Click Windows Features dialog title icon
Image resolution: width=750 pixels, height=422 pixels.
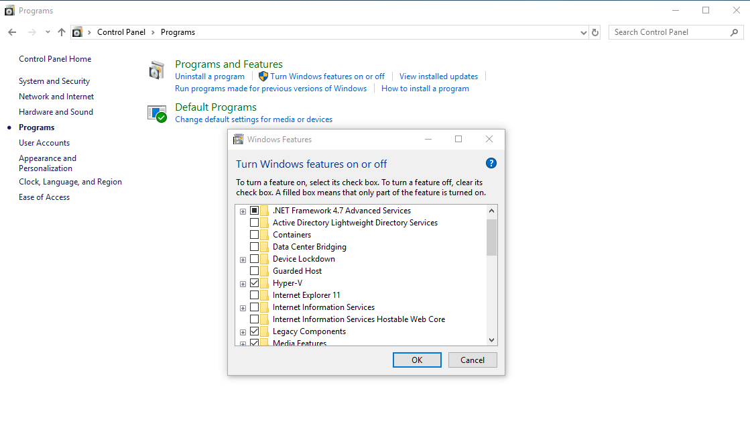pos(238,140)
